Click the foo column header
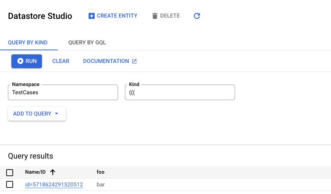Screen dimensions: 331x194 click(100, 172)
